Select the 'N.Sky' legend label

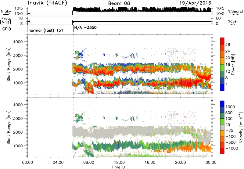[6, 11]
